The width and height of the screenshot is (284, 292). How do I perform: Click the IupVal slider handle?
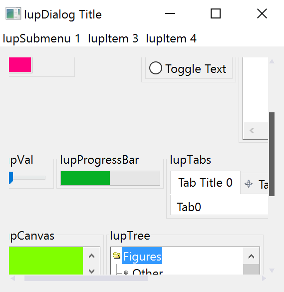tap(11, 178)
